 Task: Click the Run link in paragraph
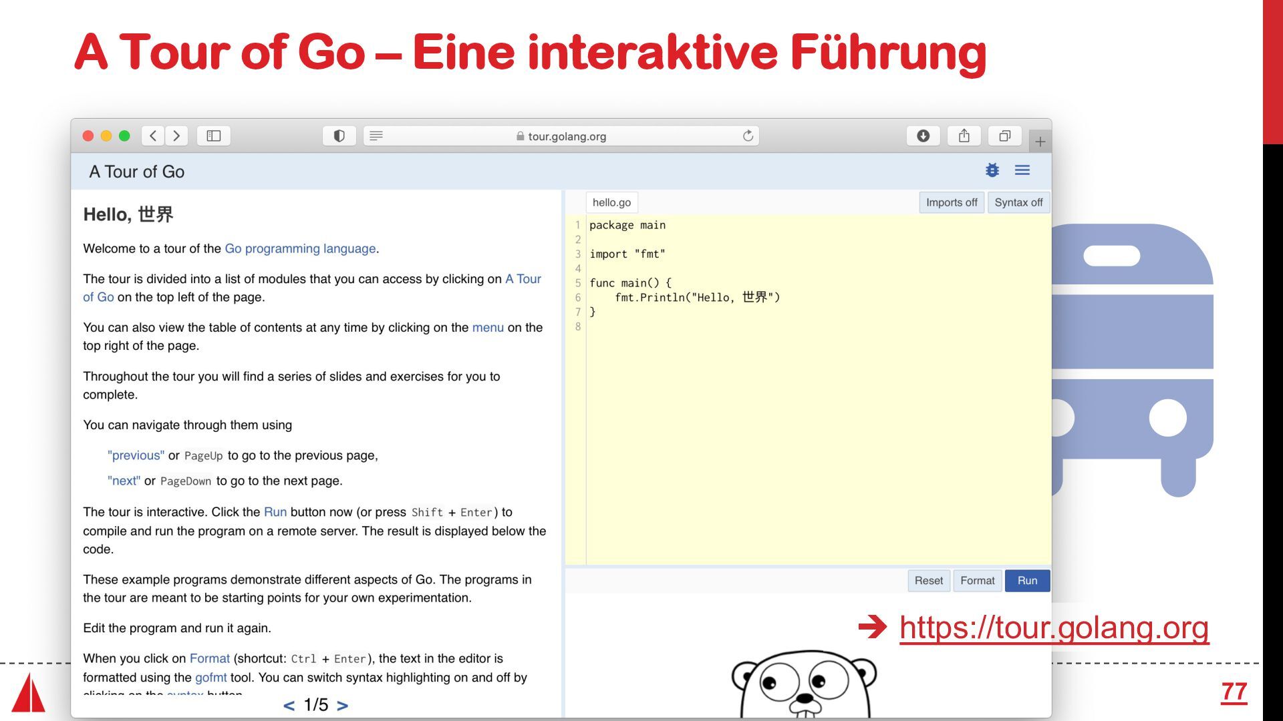275,512
